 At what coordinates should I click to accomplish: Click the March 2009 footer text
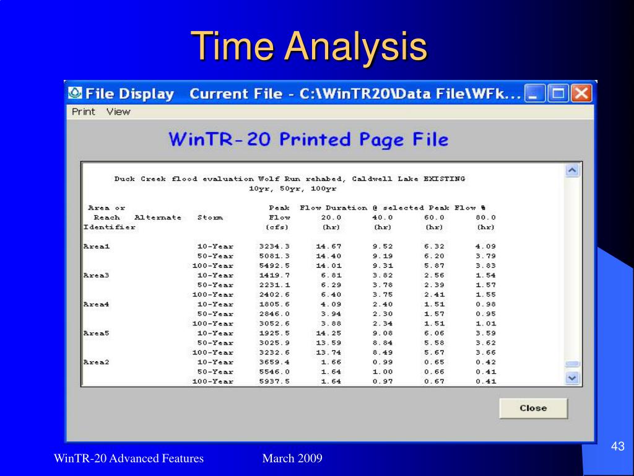[292, 458]
